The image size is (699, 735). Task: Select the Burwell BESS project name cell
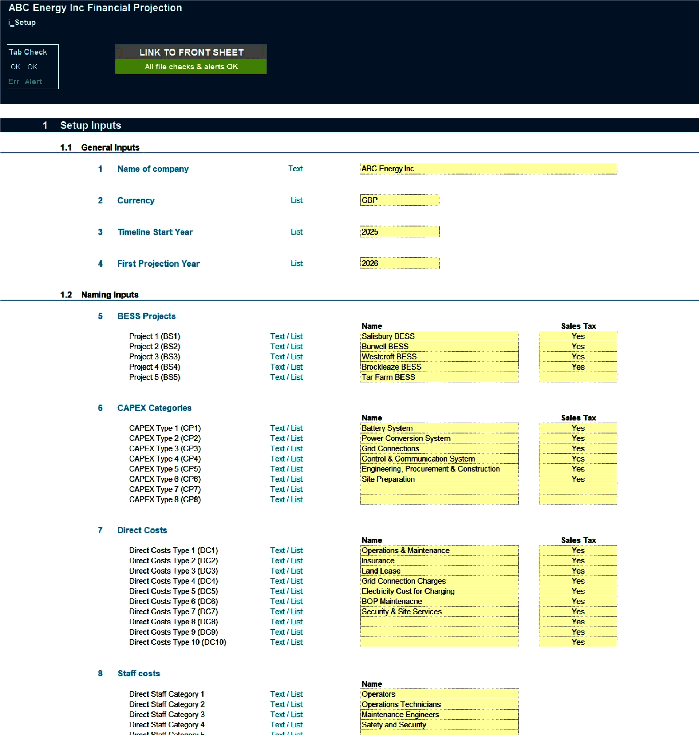pos(439,346)
